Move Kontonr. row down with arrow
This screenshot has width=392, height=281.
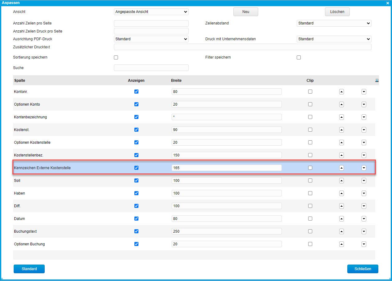coord(364,92)
